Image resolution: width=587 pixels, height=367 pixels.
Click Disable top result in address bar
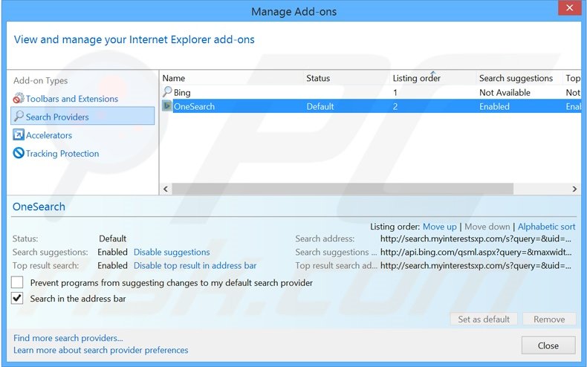pos(195,265)
